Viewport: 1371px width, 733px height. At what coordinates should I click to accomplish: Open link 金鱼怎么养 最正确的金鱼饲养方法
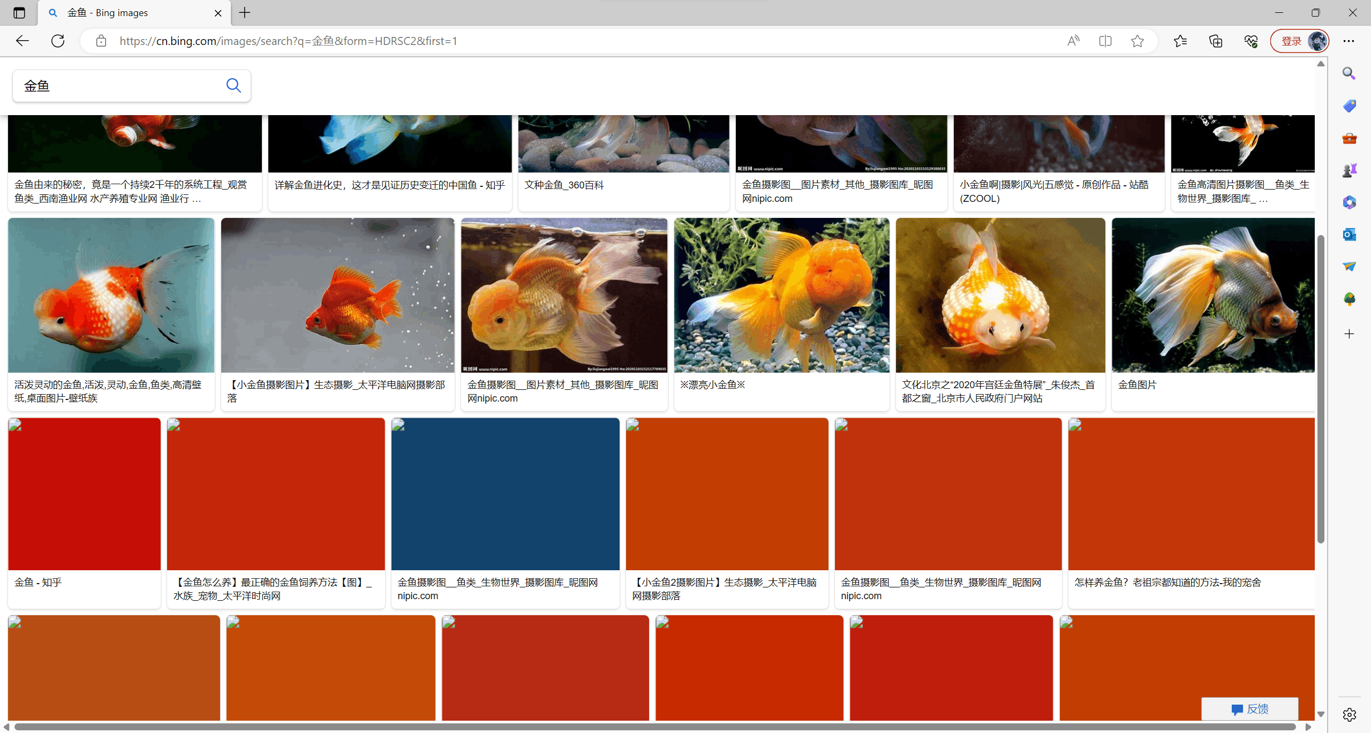coord(273,589)
